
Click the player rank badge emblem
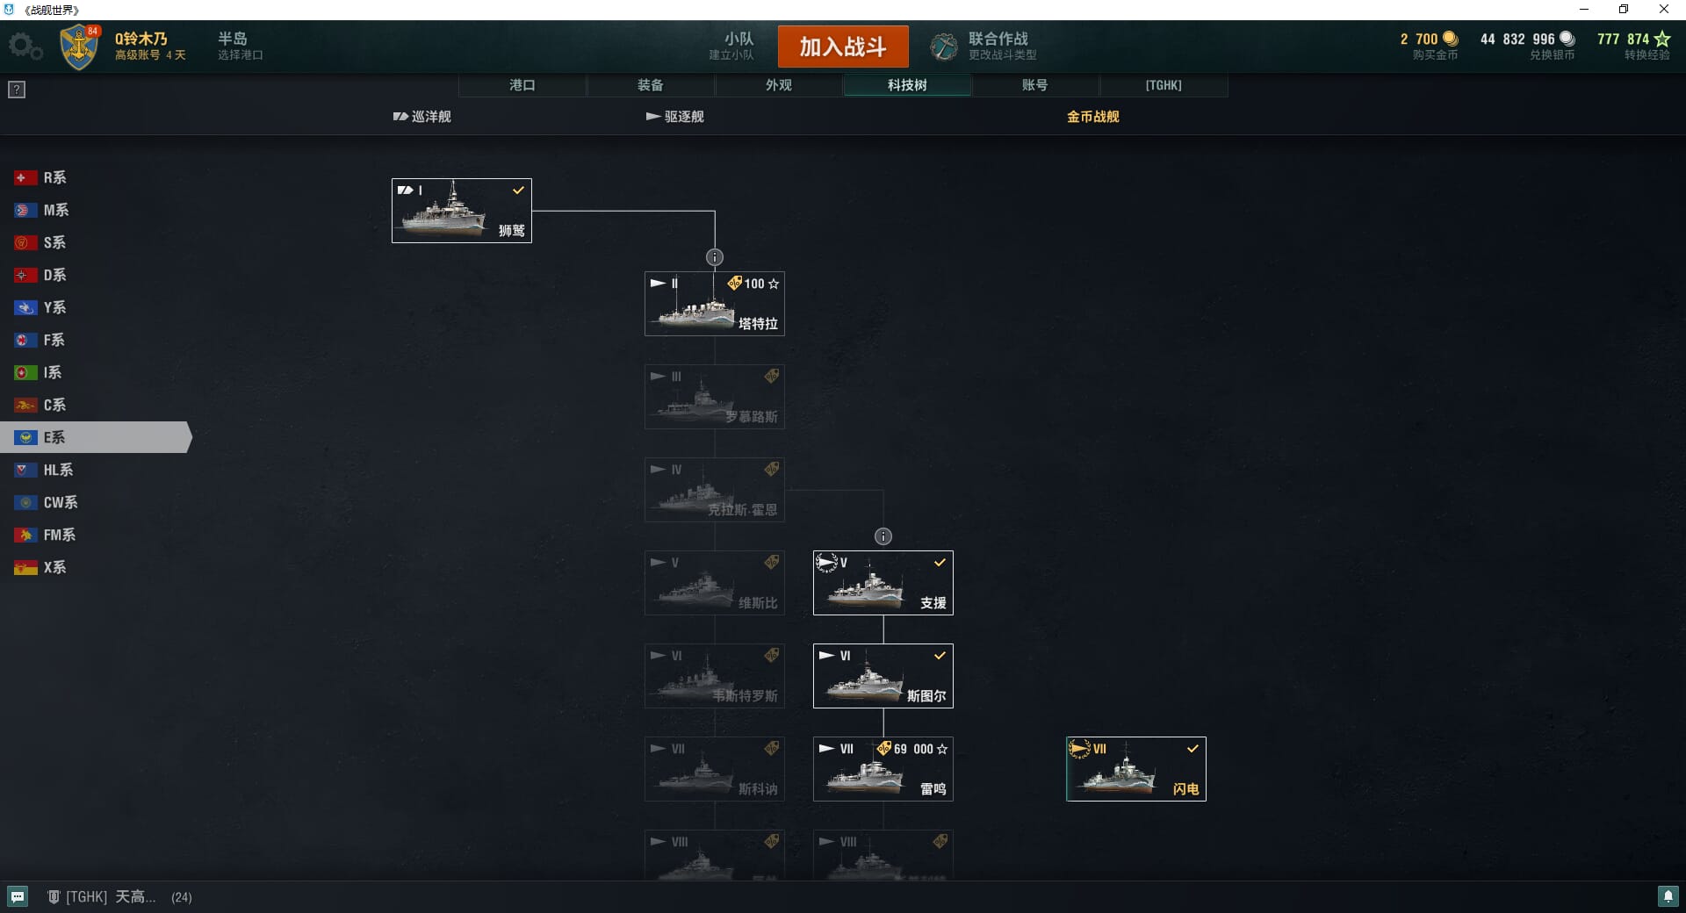tap(79, 47)
